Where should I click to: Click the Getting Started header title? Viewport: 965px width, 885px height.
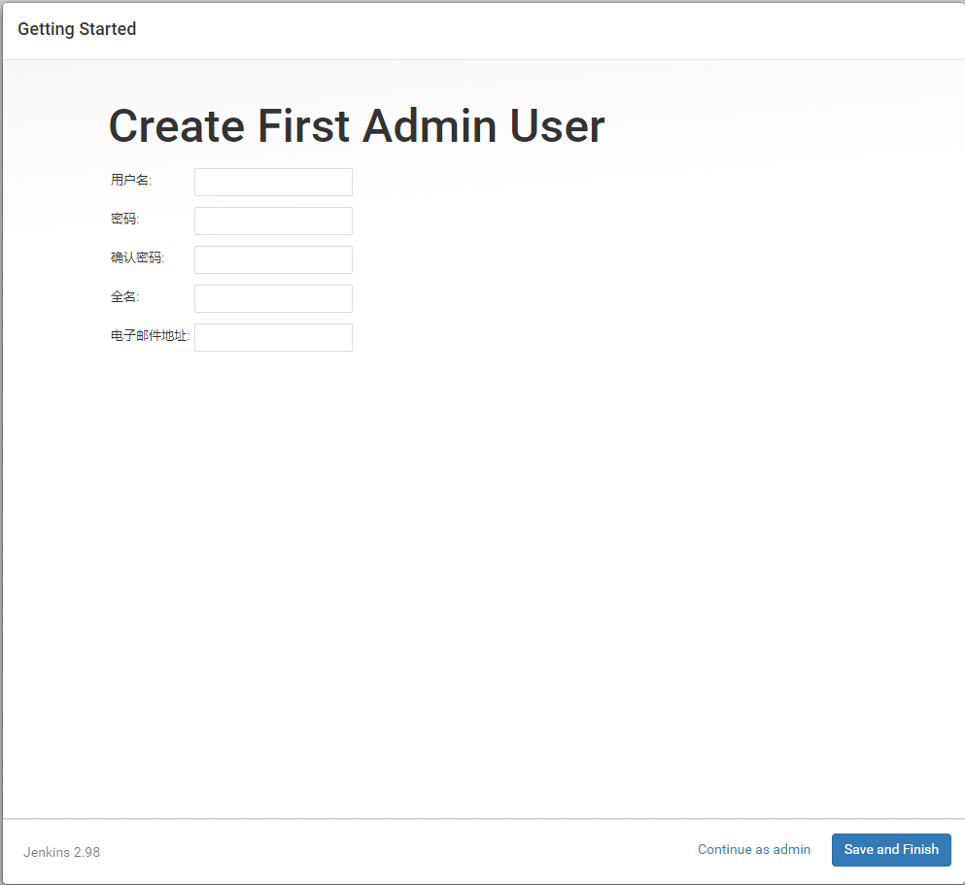point(77,29)
